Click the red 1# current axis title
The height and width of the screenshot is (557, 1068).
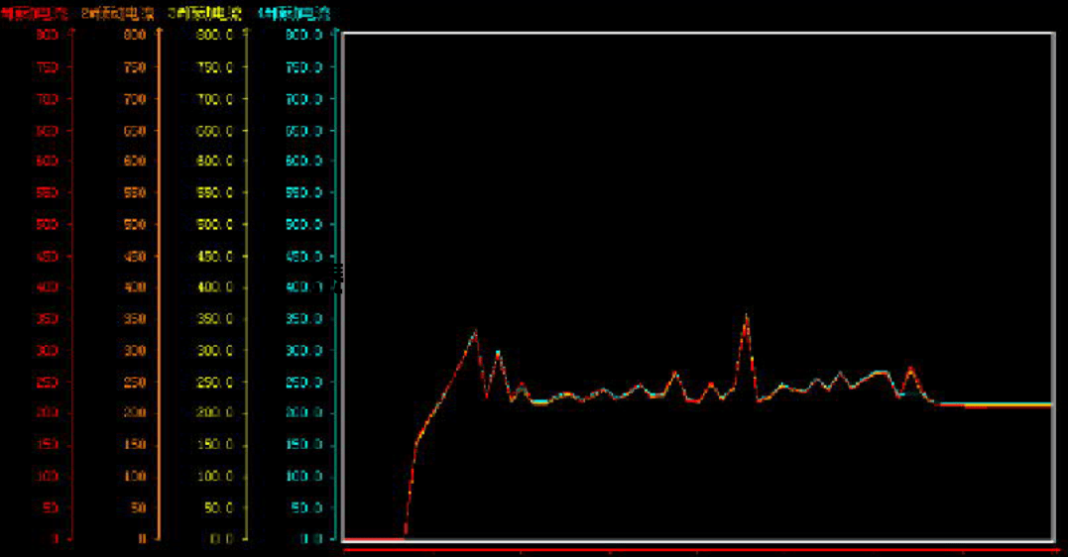click(35, 13)
